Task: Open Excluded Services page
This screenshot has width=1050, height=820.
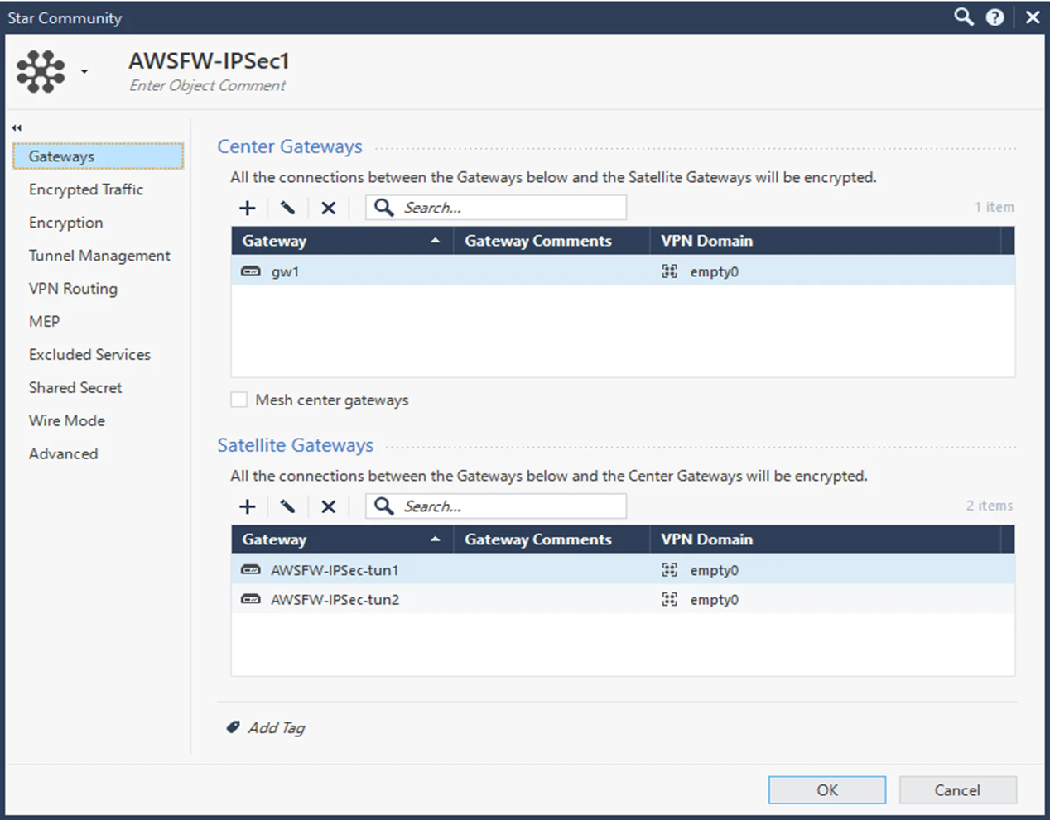Action: click(x=89, y=354)
